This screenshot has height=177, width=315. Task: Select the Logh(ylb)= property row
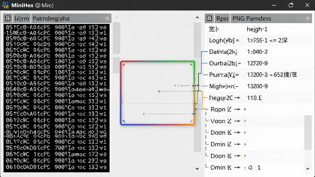tap(259, 40)
